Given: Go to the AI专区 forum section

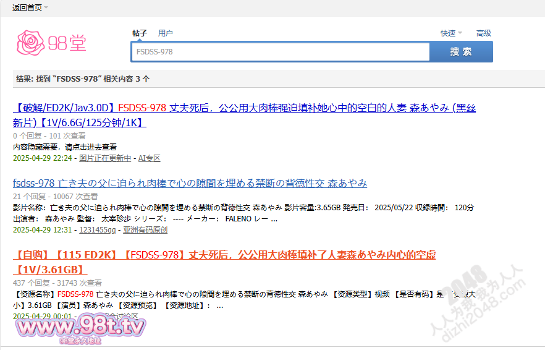Looking at the screenshot, I should [149, 158].
